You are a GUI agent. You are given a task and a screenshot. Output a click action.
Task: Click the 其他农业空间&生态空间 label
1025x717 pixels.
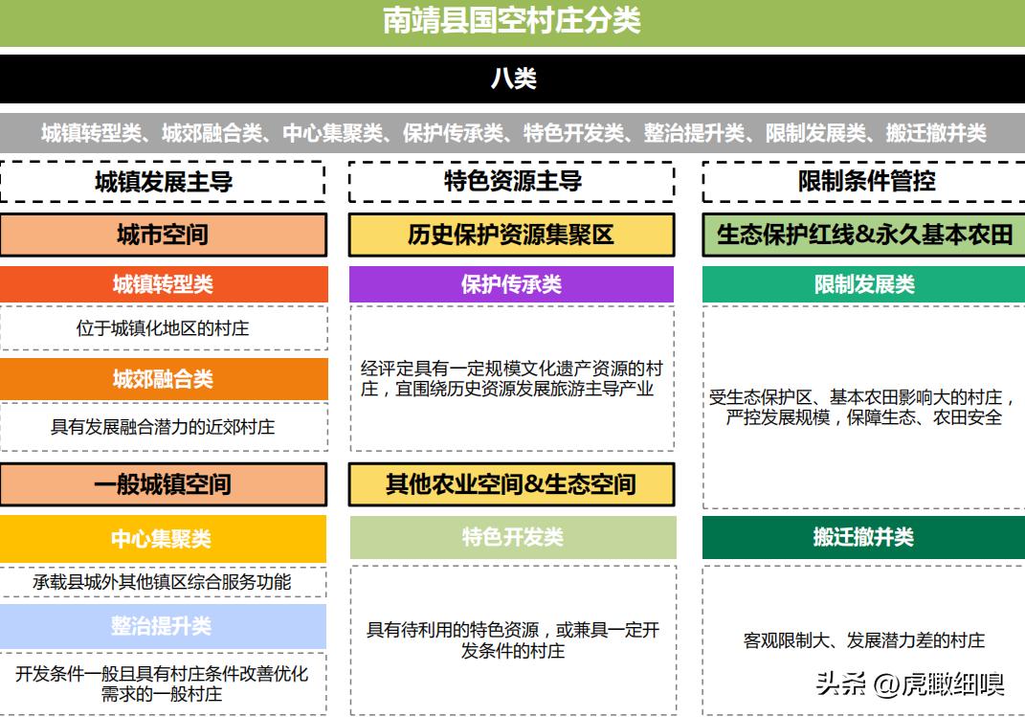click(512, 485)
